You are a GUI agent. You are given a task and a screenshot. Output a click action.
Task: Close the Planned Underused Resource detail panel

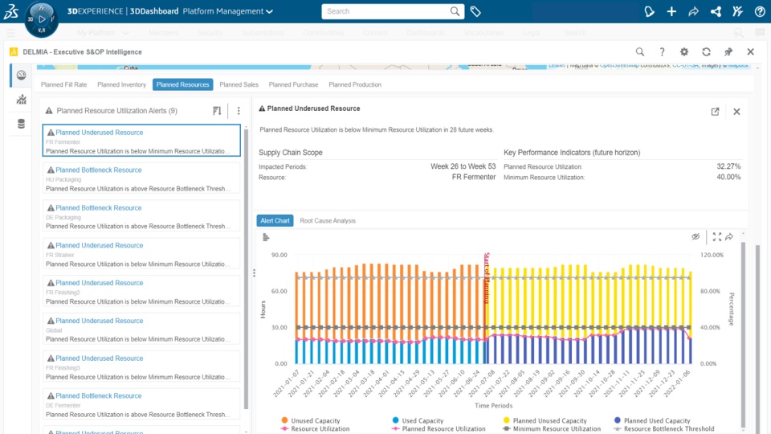point(736,112)
